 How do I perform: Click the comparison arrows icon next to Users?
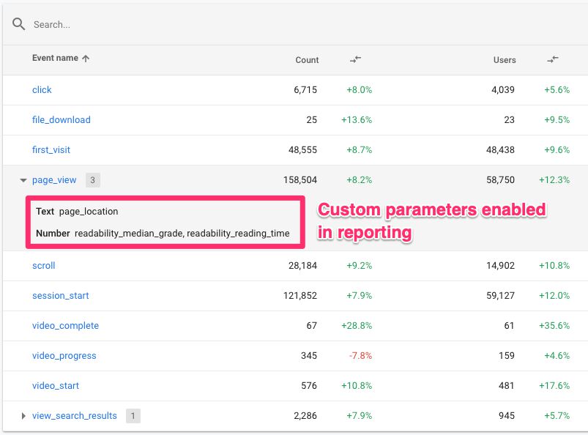coord(553,59)
